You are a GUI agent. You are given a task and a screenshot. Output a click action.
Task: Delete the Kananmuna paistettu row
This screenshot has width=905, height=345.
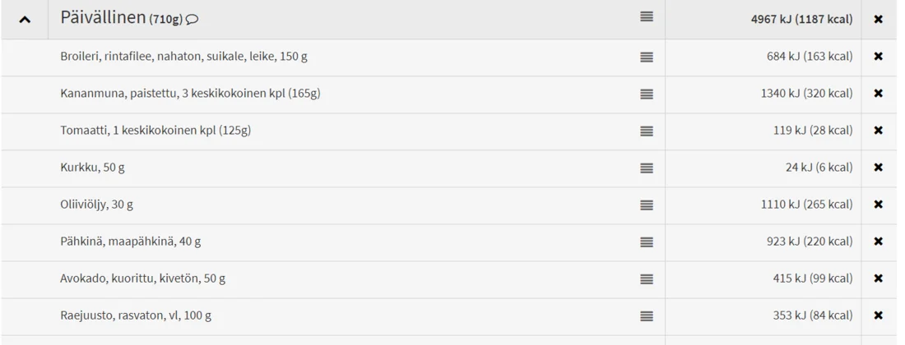click(x=878, y=94)
